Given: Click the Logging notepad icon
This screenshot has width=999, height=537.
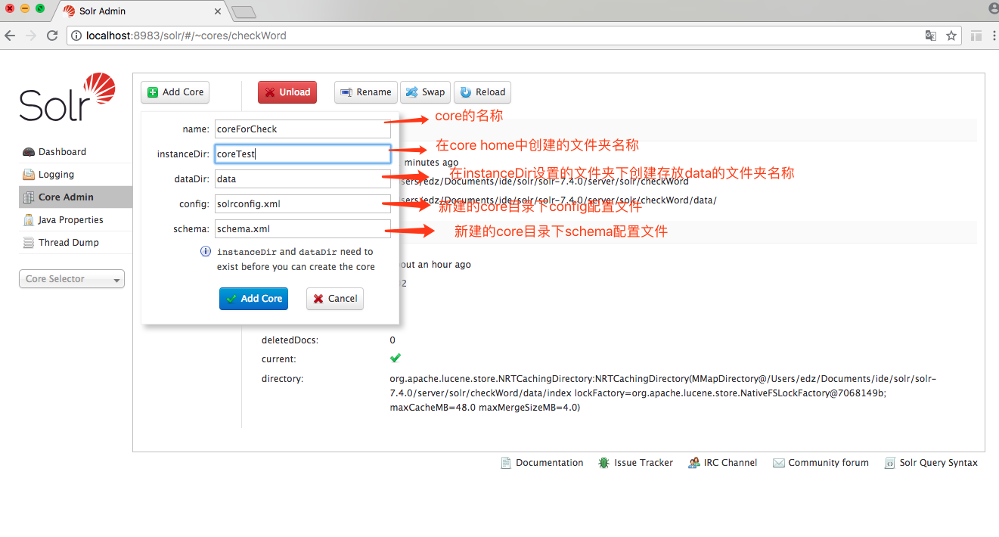Looking at the screenshot, I should click(x=29, y=175).
